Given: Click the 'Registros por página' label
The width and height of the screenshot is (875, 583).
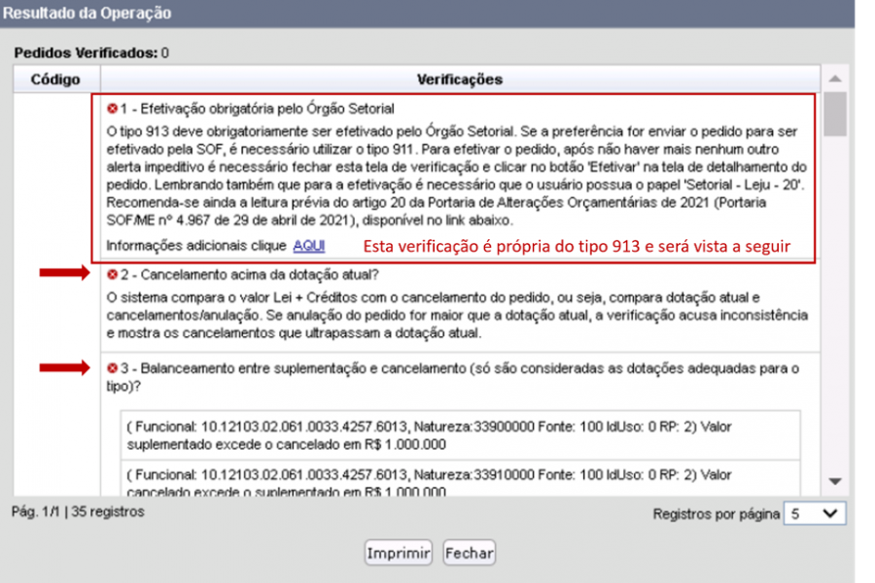Looking at the screenshot, I should (x=717, y=514).
